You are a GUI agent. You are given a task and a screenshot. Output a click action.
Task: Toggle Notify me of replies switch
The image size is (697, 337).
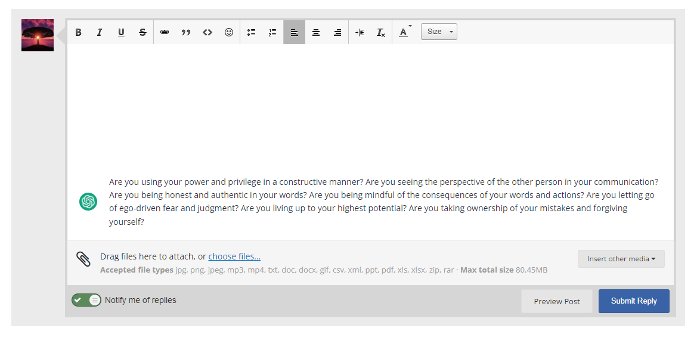point(86,300)
